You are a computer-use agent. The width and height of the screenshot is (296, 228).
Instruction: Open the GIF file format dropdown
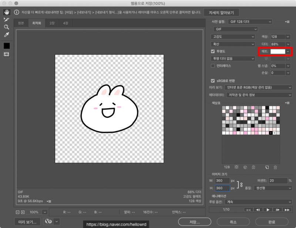pyautogui.click(x=235, y=29)
